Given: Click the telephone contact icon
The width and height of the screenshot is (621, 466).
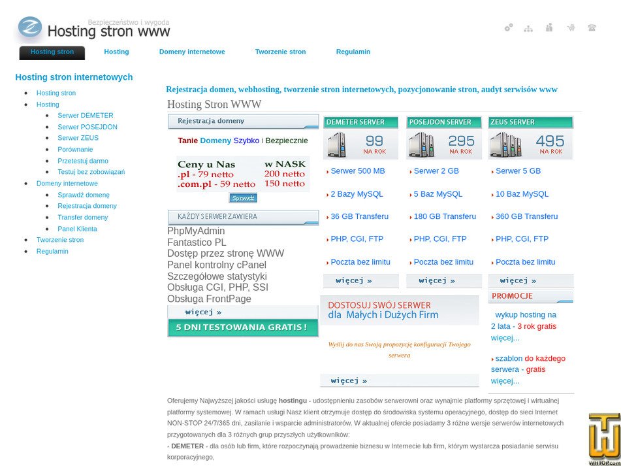Looking at the screenshot, I should tap(592, 27).
